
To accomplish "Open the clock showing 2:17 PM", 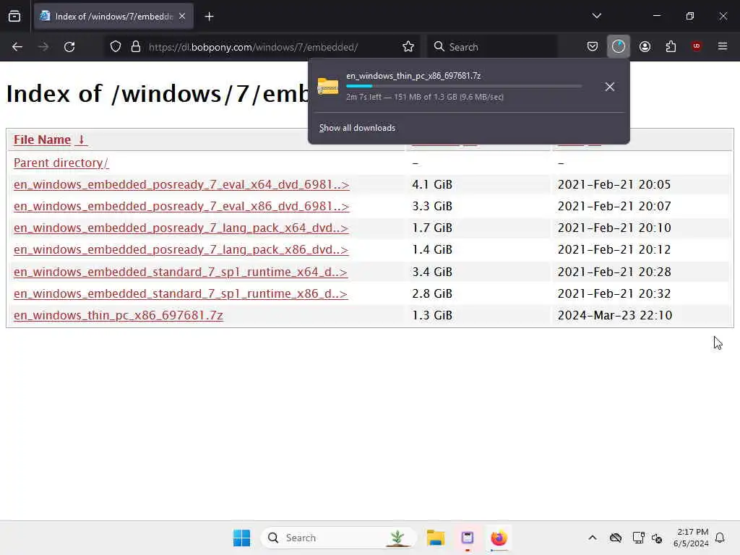I will [692, 538].
